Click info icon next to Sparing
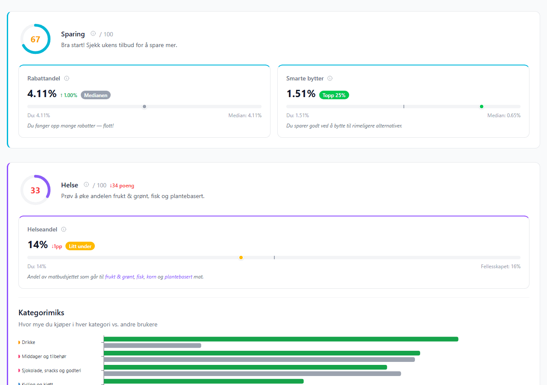 coord(93,34)
